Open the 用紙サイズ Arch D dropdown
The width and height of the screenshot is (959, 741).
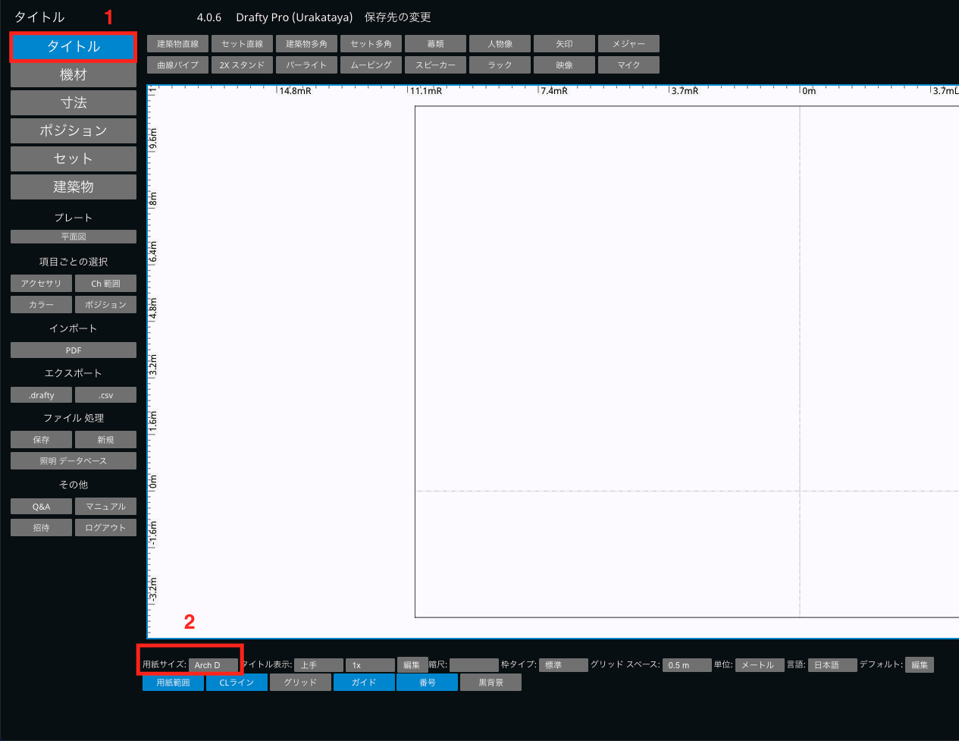point(213,665)
